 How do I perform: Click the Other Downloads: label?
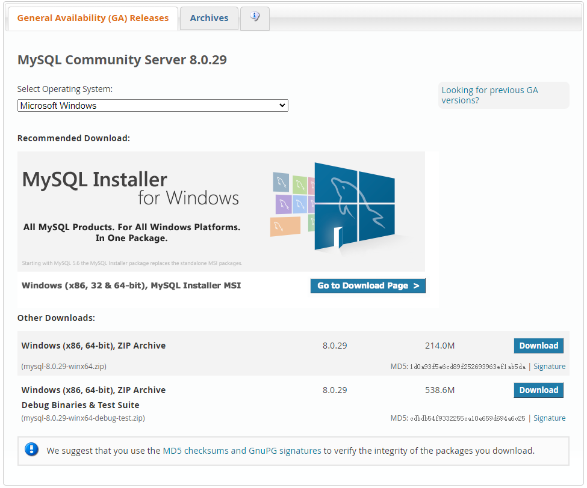point(56,318)
